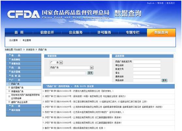Select 医疗器械广告 in the sidebar tree
The width and height of the screenshot is (182, 131).
tap(17, 88)
